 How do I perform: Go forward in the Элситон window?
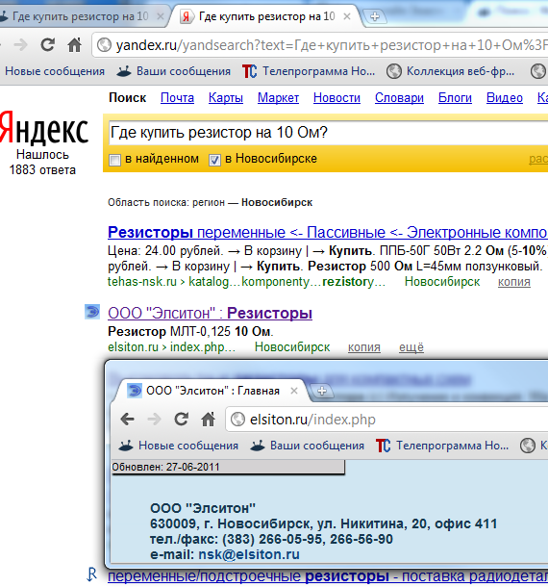coord(154,420)
